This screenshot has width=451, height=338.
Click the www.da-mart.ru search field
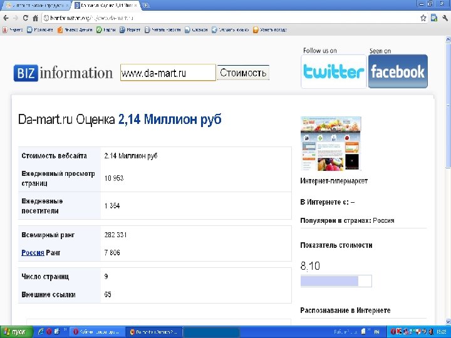(168, 73)
